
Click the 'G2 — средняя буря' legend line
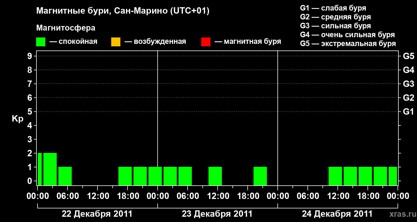(335, 17)
